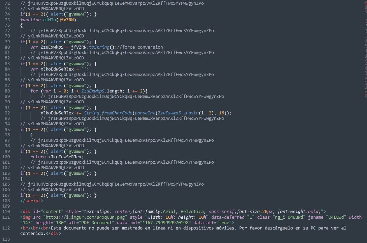
Task: Click '.length' in the for loop condition
Action: click(115, 91)
